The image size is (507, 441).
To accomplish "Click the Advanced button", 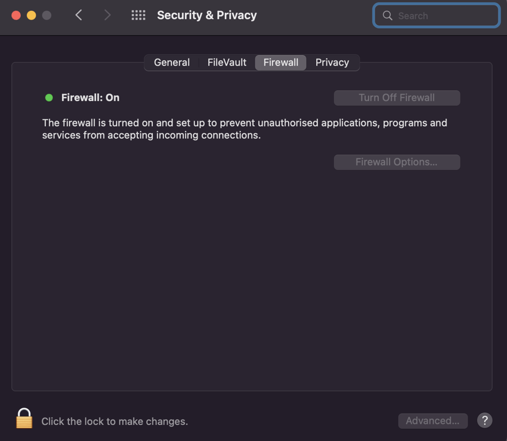I will 432,420.
